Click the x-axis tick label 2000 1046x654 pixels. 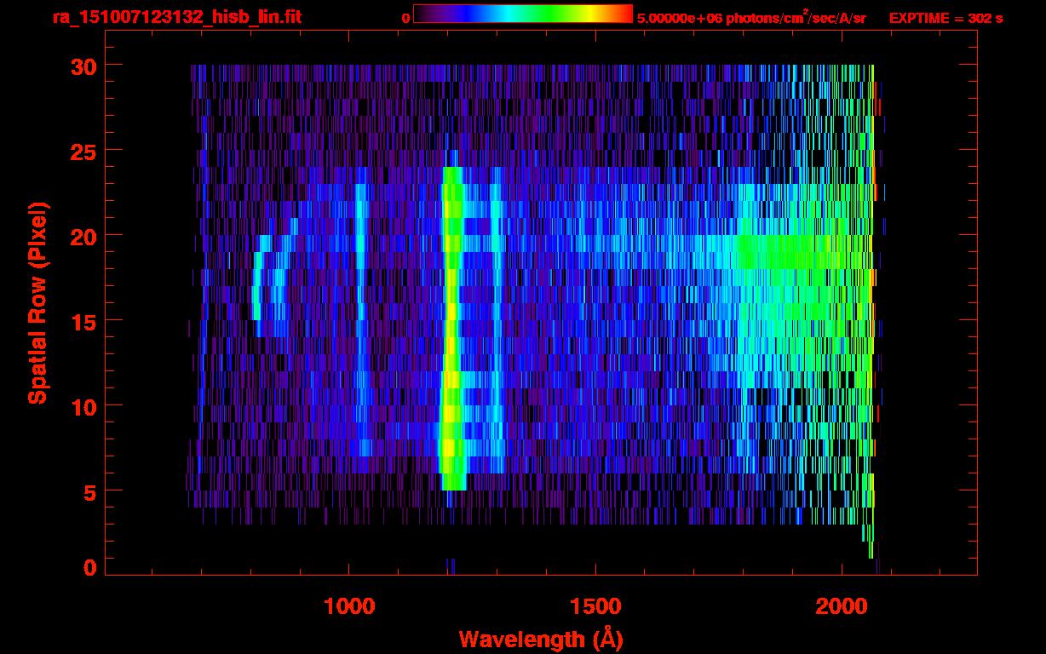point(842,606)
